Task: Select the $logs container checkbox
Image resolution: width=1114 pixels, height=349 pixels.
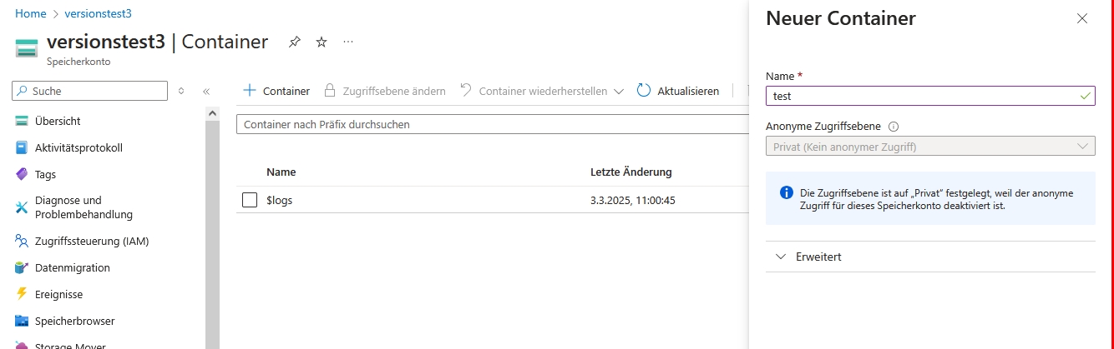Action: (249, 200)
